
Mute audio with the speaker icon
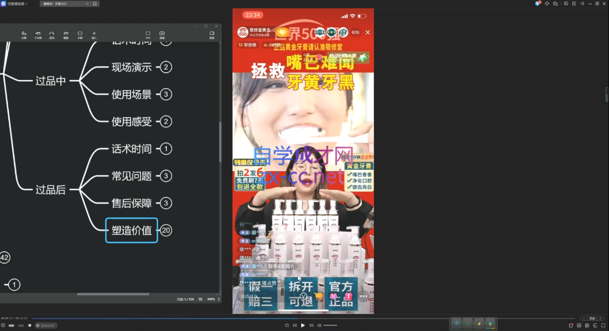tap(319, 326)
